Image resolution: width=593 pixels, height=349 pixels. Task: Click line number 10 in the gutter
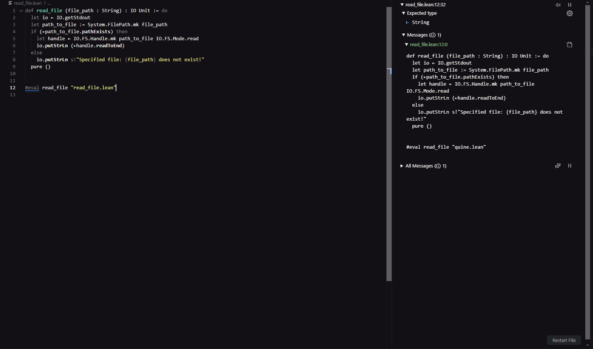pos(13,74)
